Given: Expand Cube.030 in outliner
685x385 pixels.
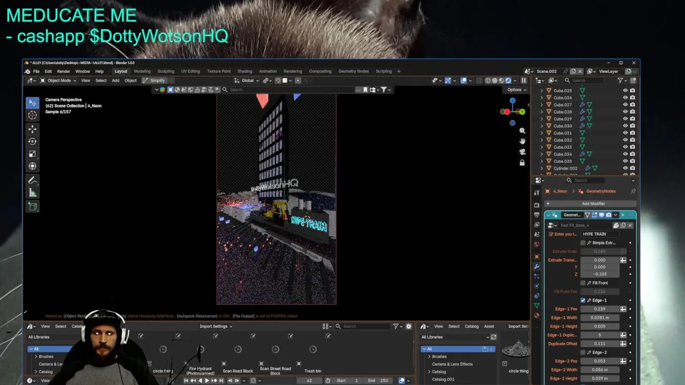Looking at the screenshot, I should point(542,126).
